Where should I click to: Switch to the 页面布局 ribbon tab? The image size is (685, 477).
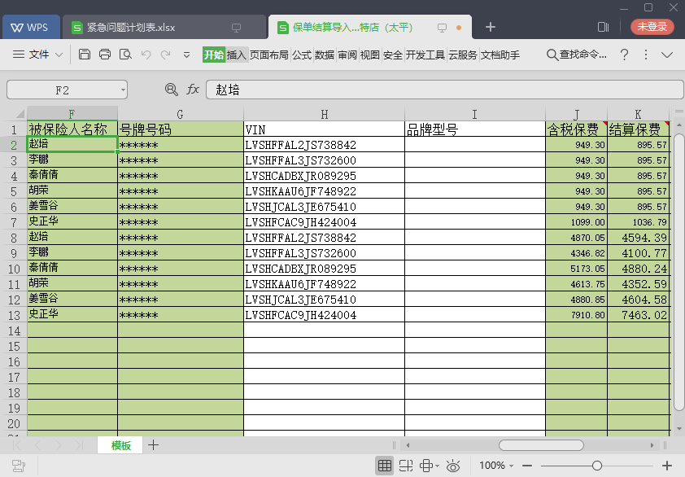pyautogui.click(x=269, y=55)
